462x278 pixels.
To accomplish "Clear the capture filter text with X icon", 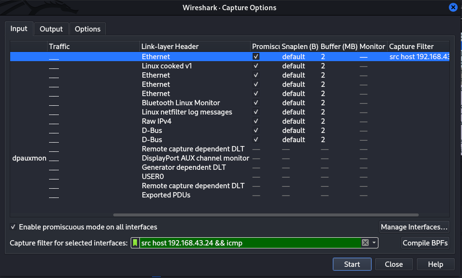I will click(x=365, y=243).
